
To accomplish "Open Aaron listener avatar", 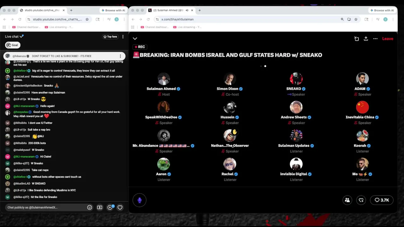I will click(163, 164).
